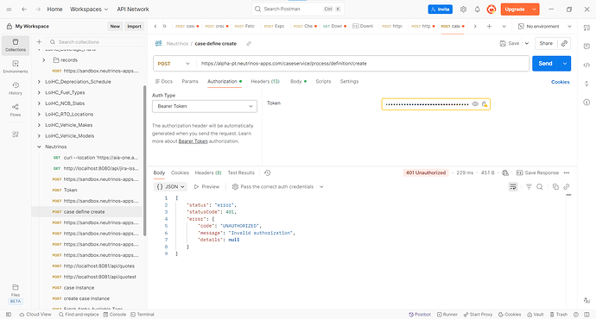Copy the response body
The width and height of the screenshot is (596, 319).
(555, 186)
